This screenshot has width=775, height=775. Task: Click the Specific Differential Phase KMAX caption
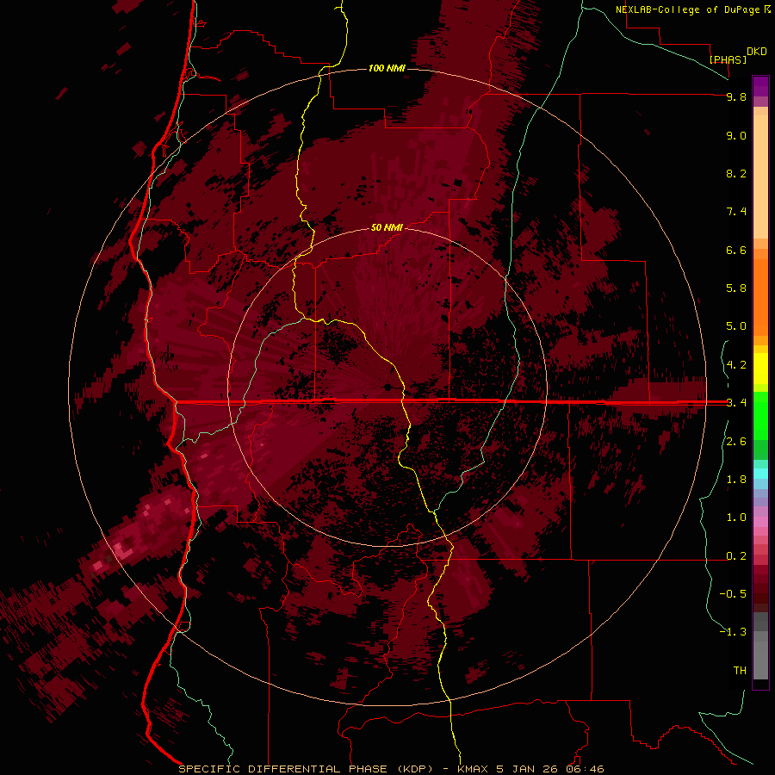(x=391, y=769)
